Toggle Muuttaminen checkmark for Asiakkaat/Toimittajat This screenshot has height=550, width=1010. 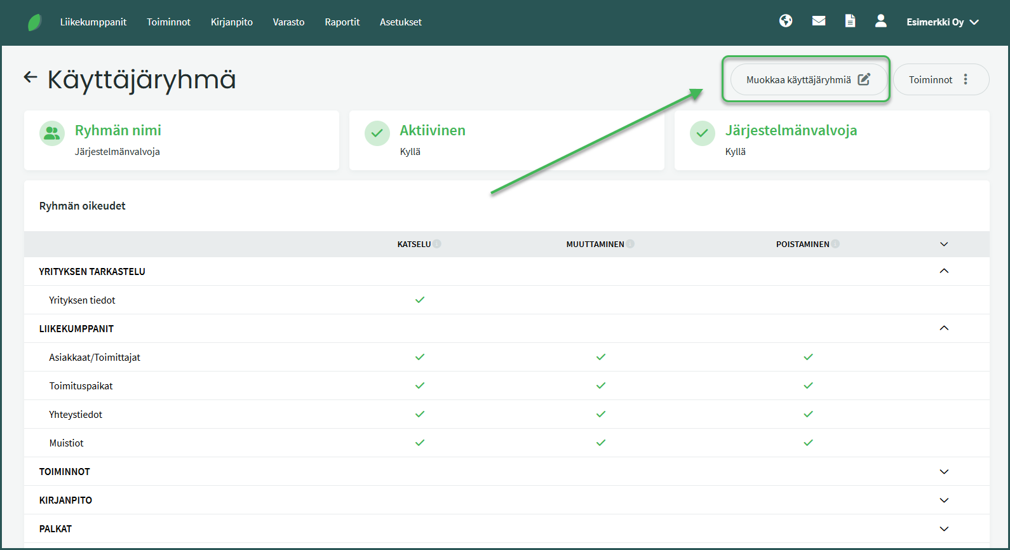pos(601,357)
